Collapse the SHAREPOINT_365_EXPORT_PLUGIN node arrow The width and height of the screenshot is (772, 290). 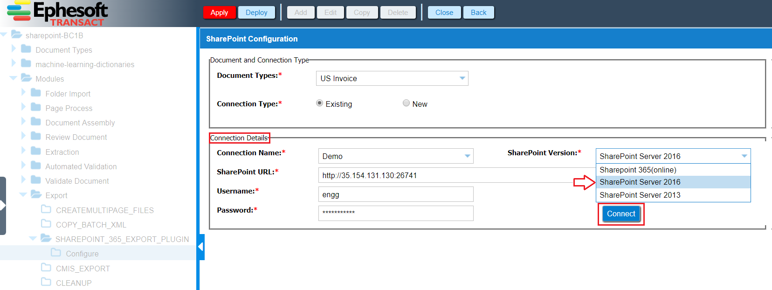[x=33, y=239]
